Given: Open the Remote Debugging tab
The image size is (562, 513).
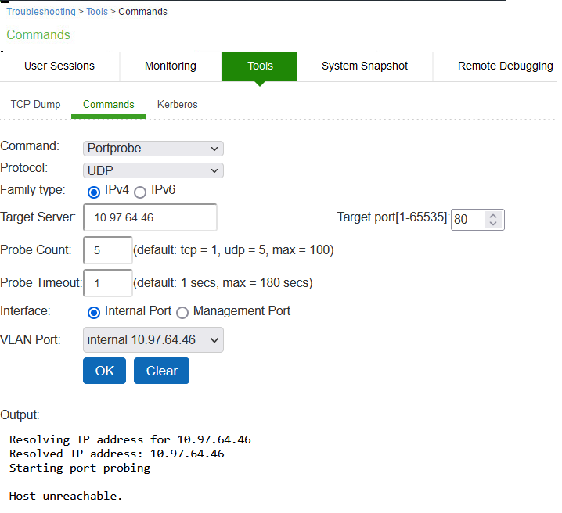Looking at the screenshot, I should [x=505, y=66].
